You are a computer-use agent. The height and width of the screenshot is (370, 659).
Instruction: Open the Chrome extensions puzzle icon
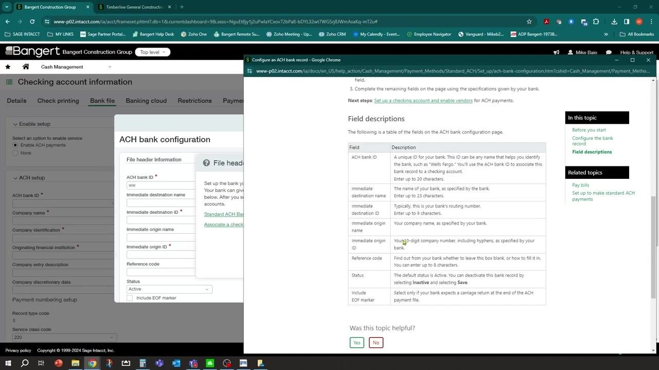point(596,22)
